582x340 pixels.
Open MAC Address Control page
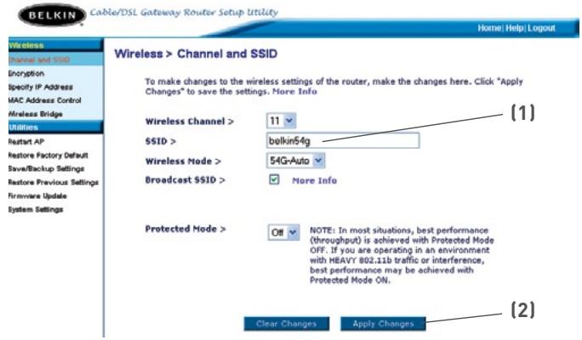coord(44,100)
